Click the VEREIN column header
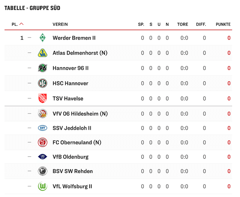 (x=60, y=24)
